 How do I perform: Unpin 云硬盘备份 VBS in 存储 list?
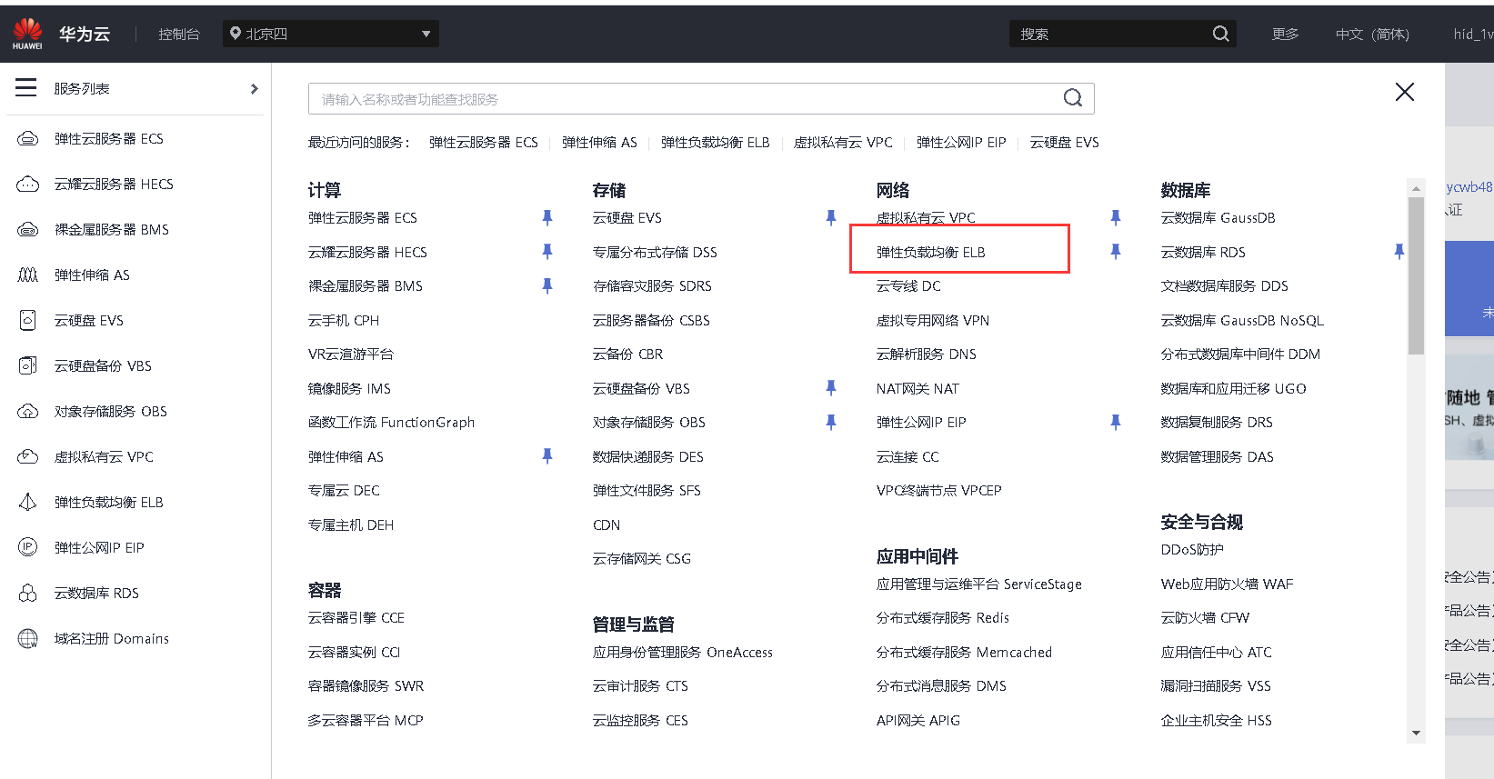[x=831, y=388]
